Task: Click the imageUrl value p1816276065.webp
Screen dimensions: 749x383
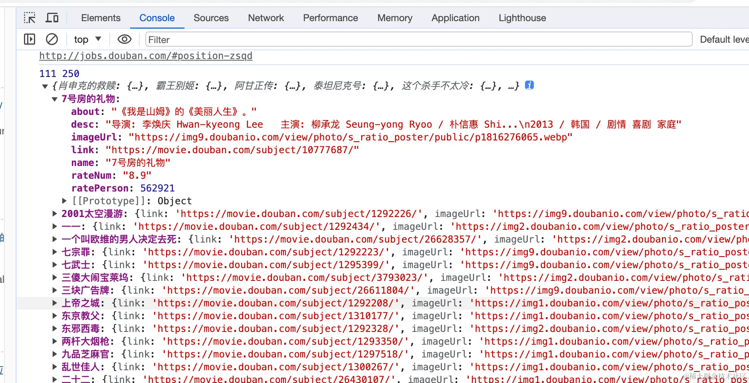Action: tap(351, 137)
